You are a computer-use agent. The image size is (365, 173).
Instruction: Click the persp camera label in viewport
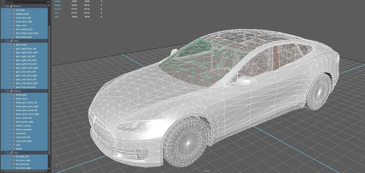(207, 171)
